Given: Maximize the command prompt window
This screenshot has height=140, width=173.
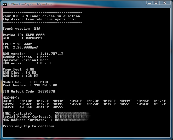Looking at the screenshot, I should click(156, 3).
